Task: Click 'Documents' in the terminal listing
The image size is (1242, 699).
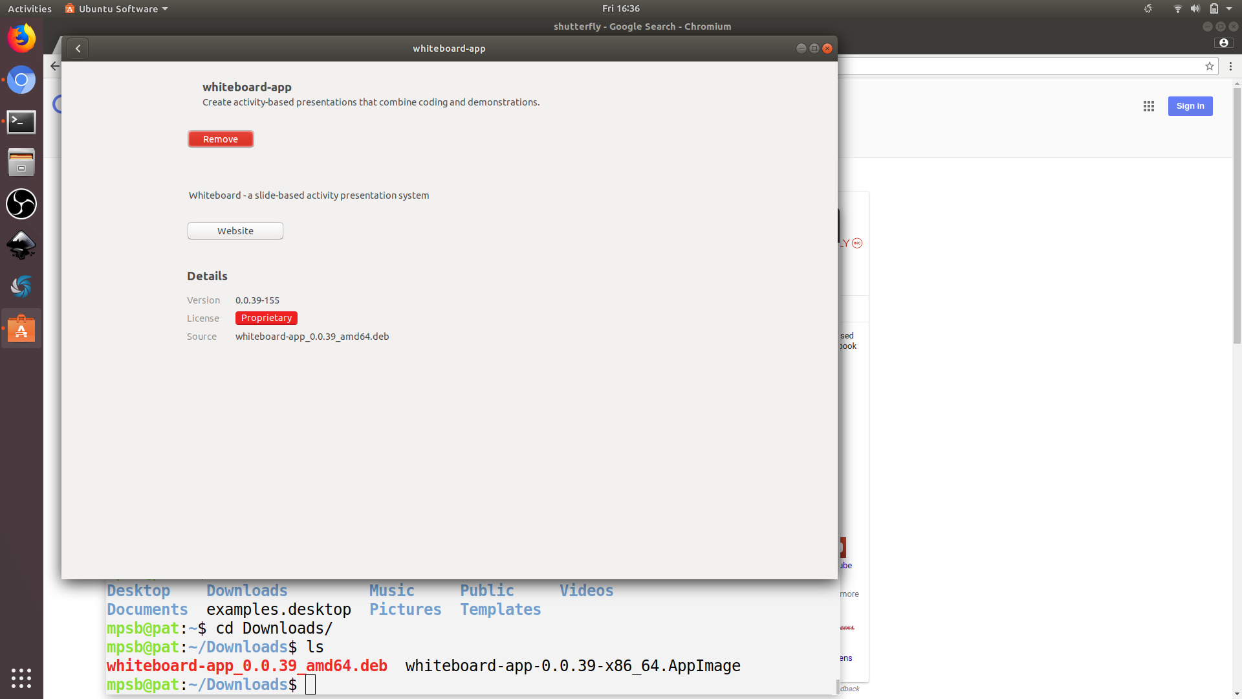Action: 147,610
